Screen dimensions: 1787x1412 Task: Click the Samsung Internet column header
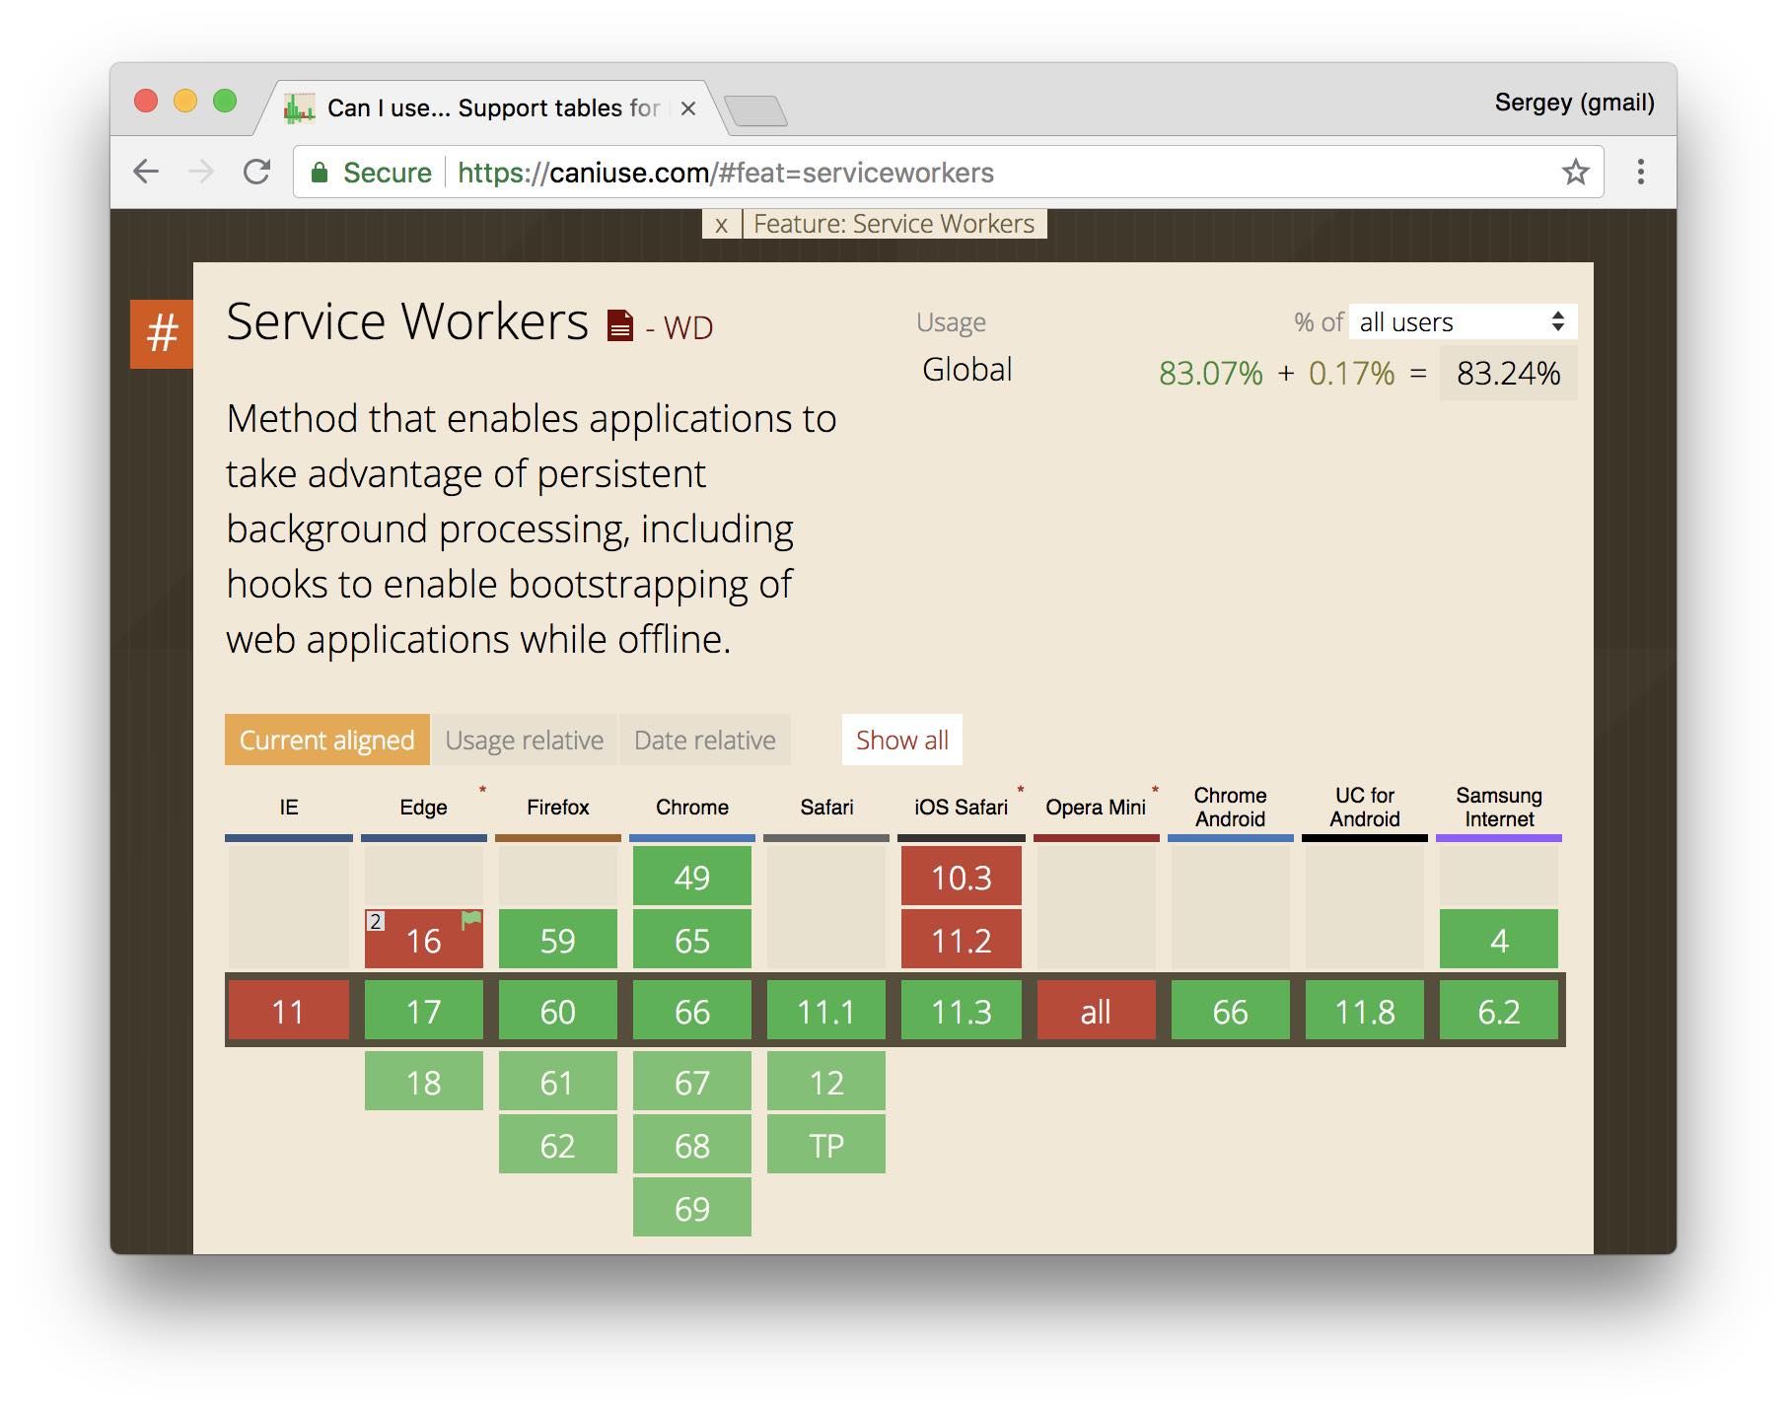(1499, 807)
